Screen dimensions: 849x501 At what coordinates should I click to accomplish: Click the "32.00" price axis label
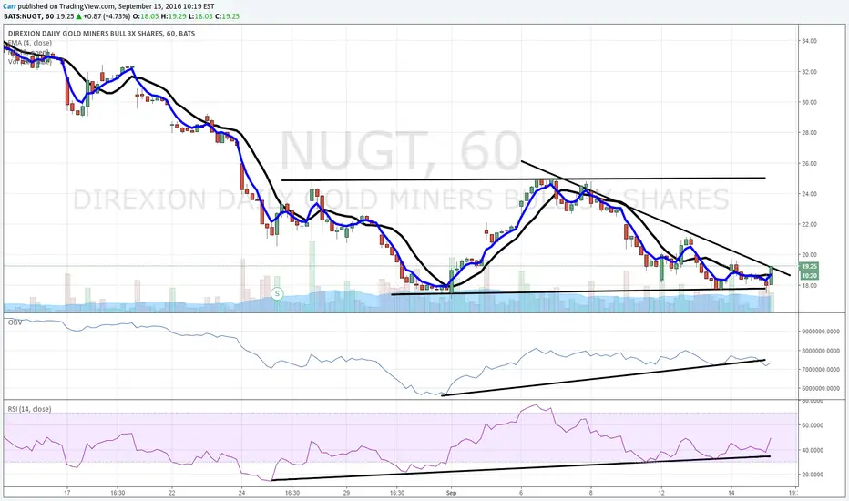pyautogui.click(x=810, y=72)
